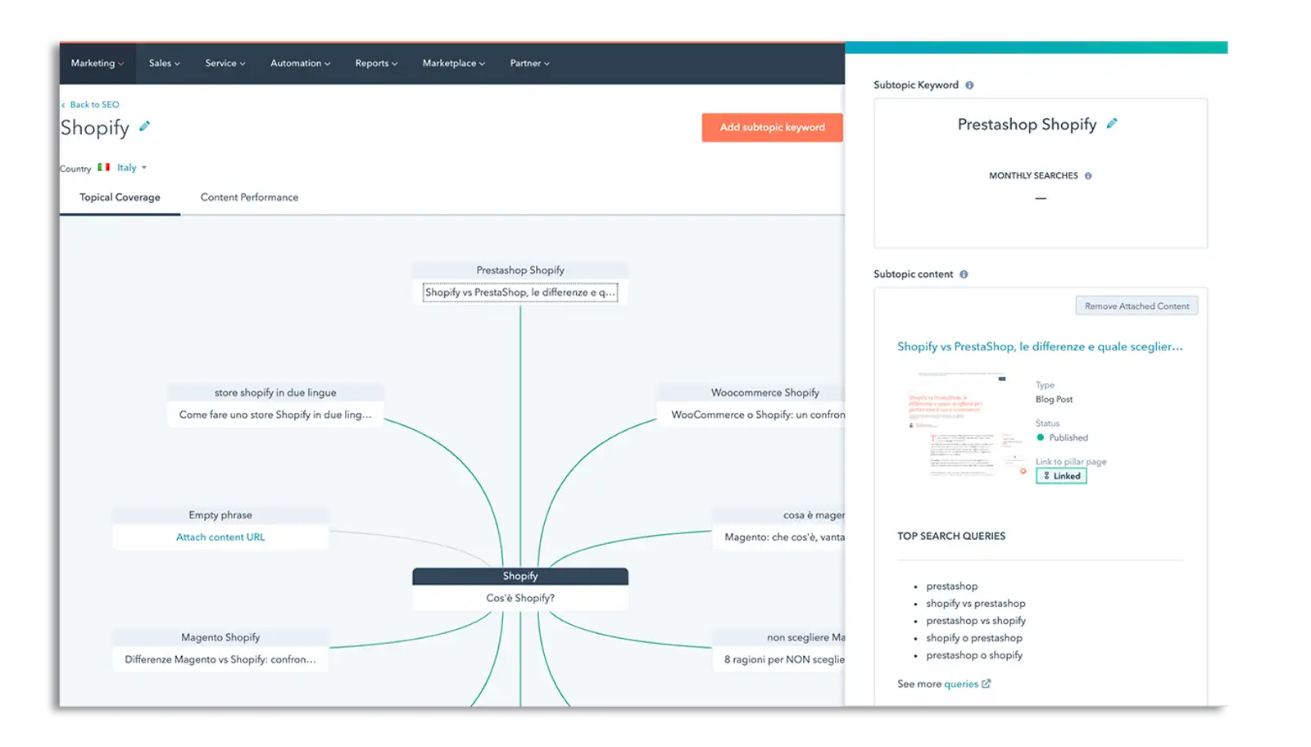Open the Italy country selector
1311x747 pixels.
132,168
